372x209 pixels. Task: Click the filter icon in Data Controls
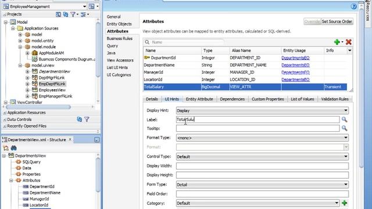(x=87, y=120)
